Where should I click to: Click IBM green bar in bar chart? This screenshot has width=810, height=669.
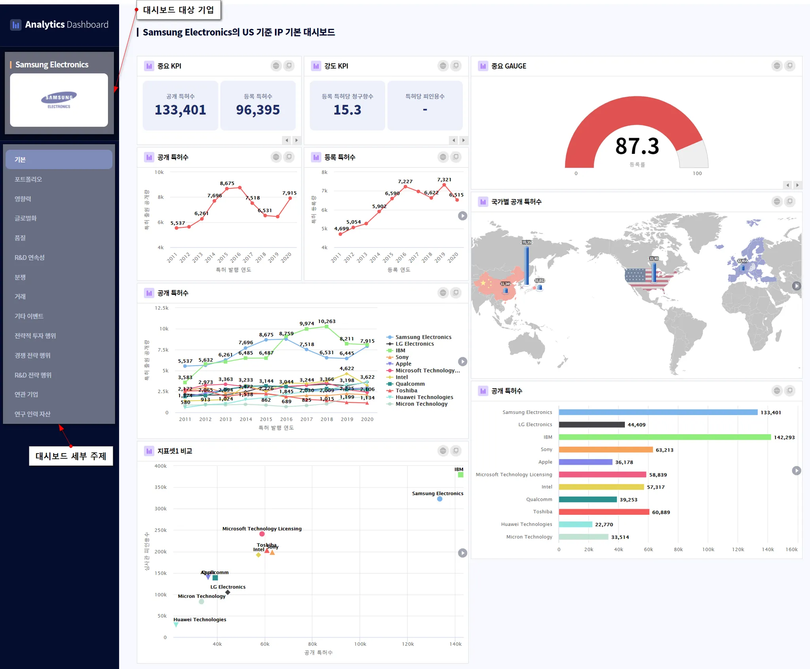click(664, 437)
